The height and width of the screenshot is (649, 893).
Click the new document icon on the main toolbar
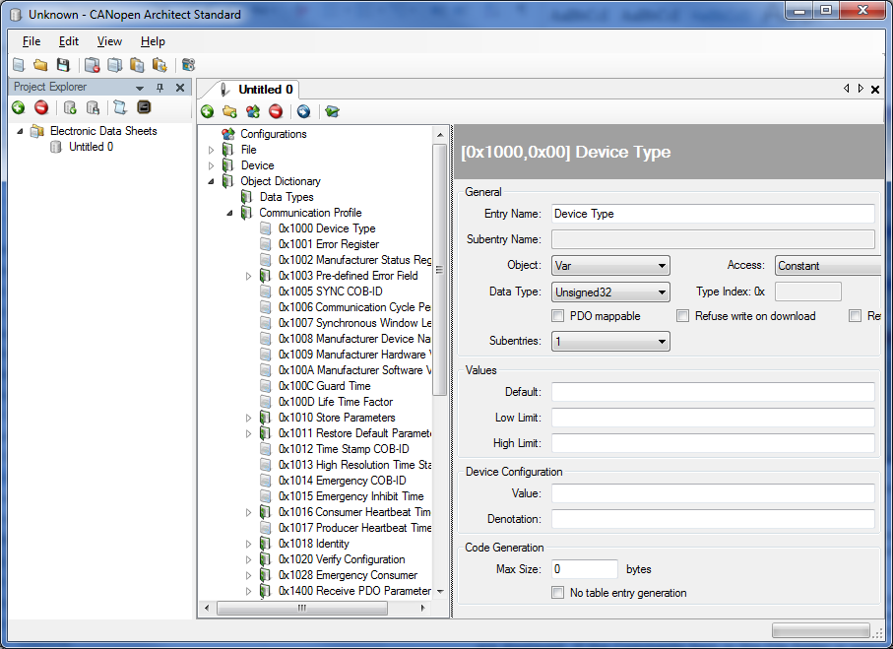(18, 65)
